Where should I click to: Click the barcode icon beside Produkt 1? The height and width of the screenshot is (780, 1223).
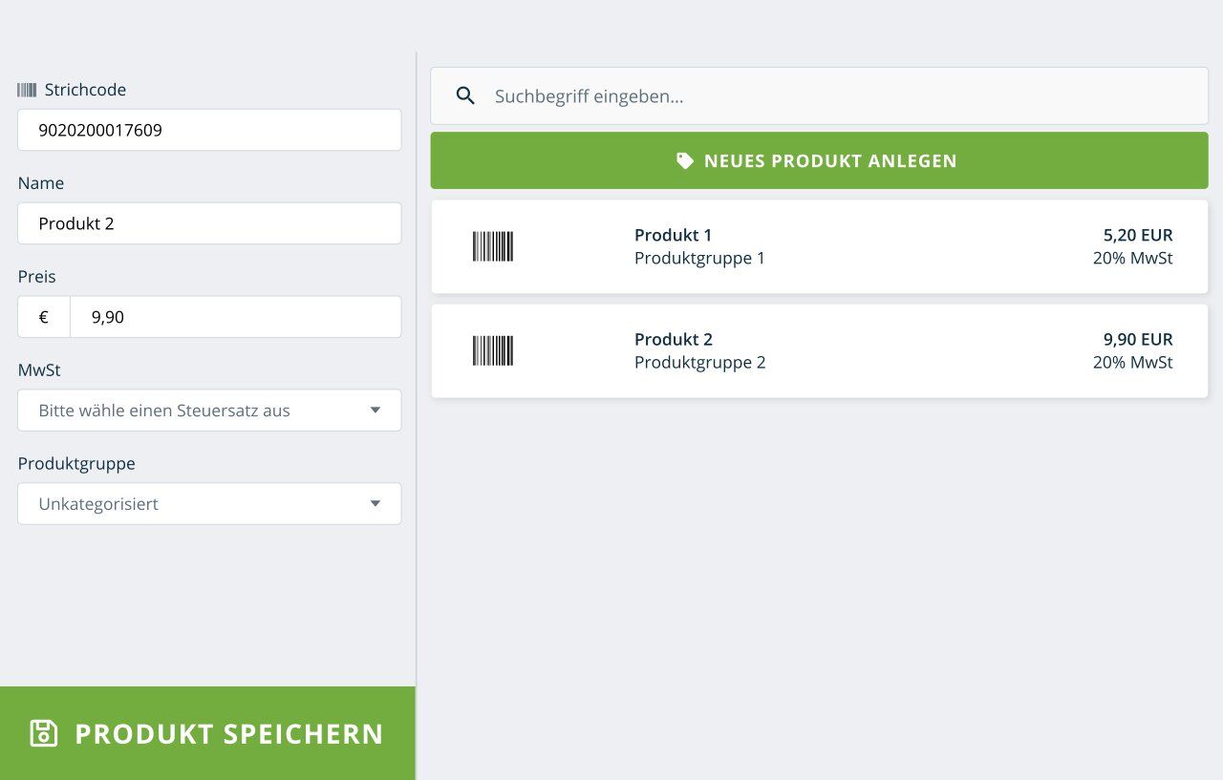pyautogui.click(x=493, y=246)
